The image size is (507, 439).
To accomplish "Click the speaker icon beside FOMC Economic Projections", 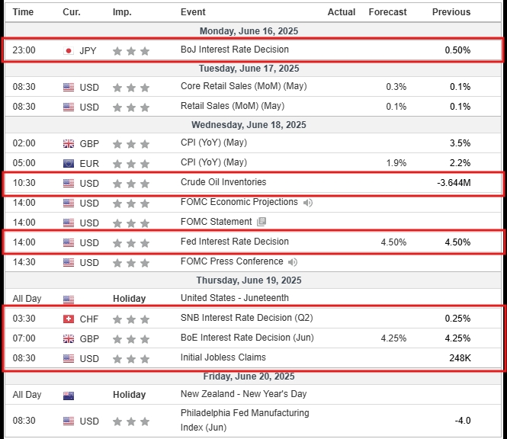I will (x=307, y=203).
